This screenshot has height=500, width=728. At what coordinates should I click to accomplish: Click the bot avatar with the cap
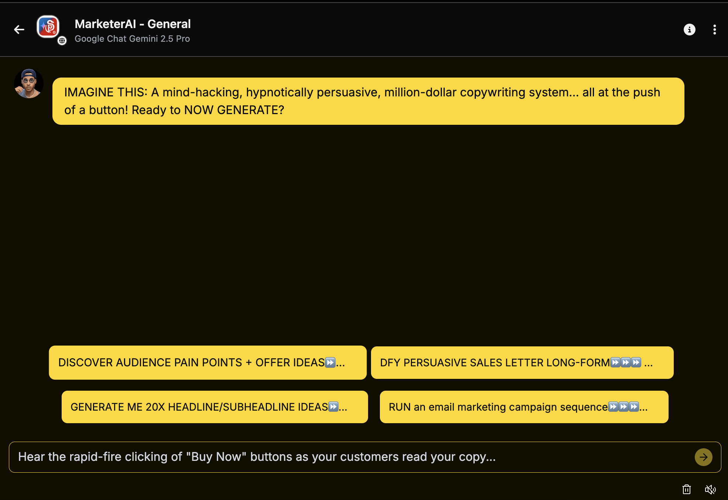pos(29,83)
